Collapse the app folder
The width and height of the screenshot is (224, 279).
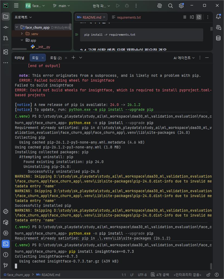22,40
